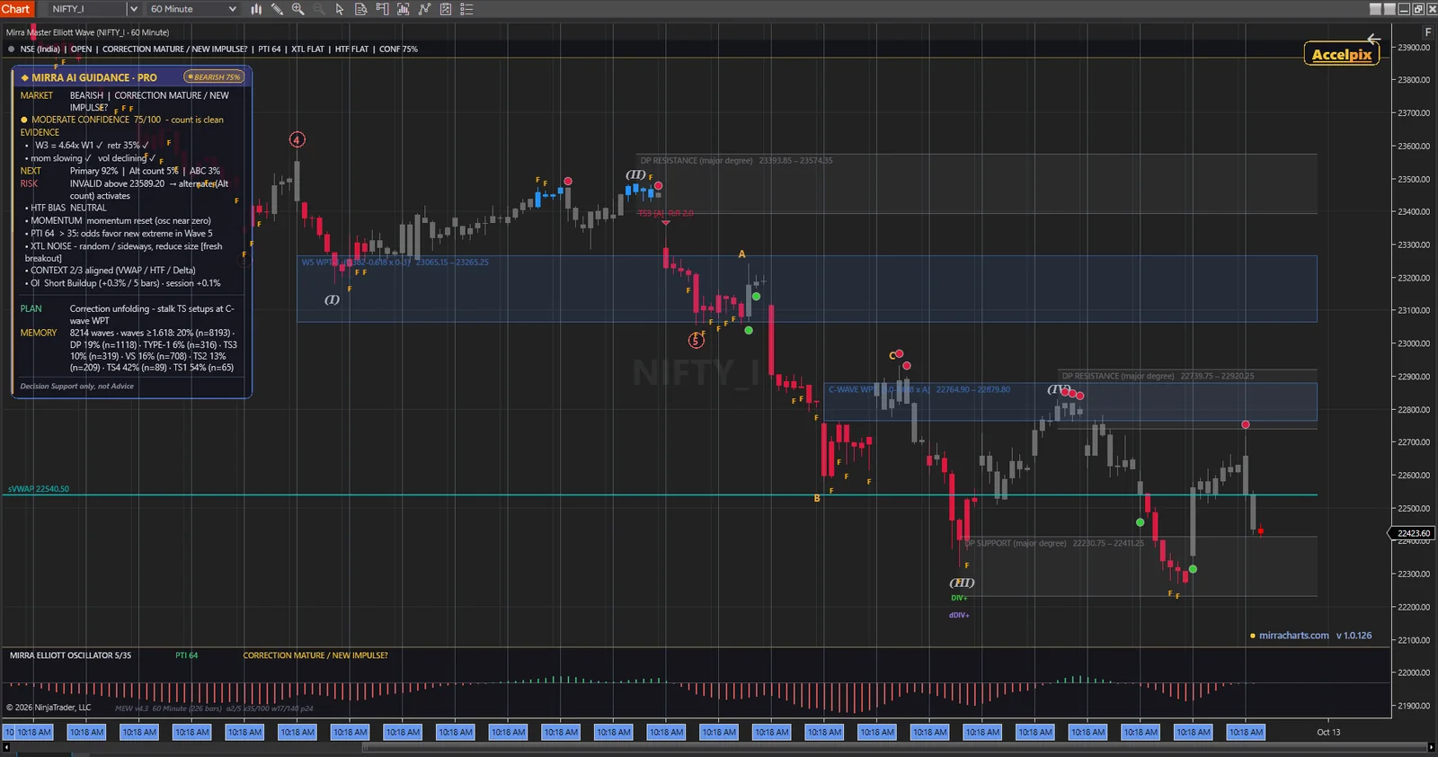This screenshot has width=1438, height=757.
Task: Click the circled 5 wave label
Action: [x=696, y=340]
